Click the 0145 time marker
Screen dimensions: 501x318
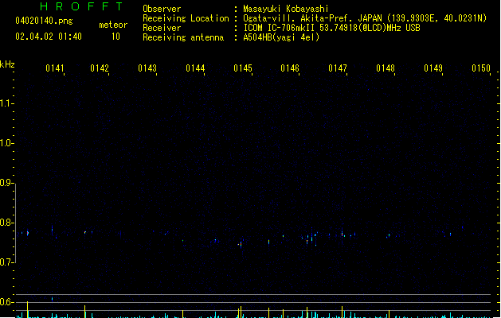coord(243,68)
